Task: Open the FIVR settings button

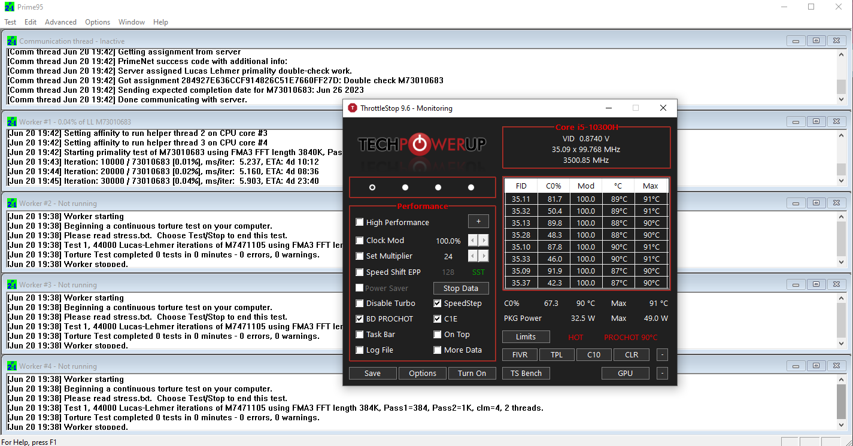Action: pos(520,354)
